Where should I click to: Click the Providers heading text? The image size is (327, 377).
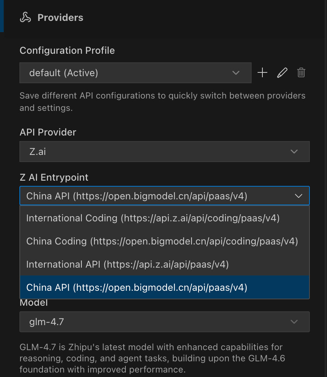[x=60, y=17]
